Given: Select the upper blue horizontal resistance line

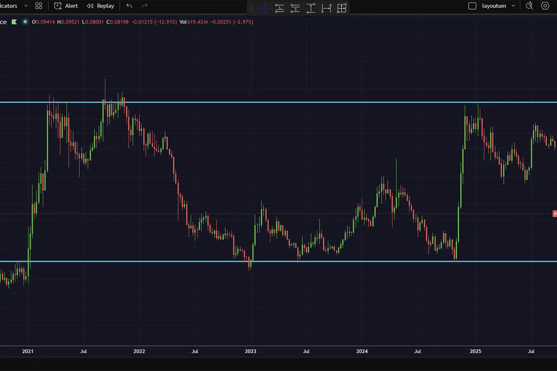Looking at the screenshot, I should pos(278,102).
